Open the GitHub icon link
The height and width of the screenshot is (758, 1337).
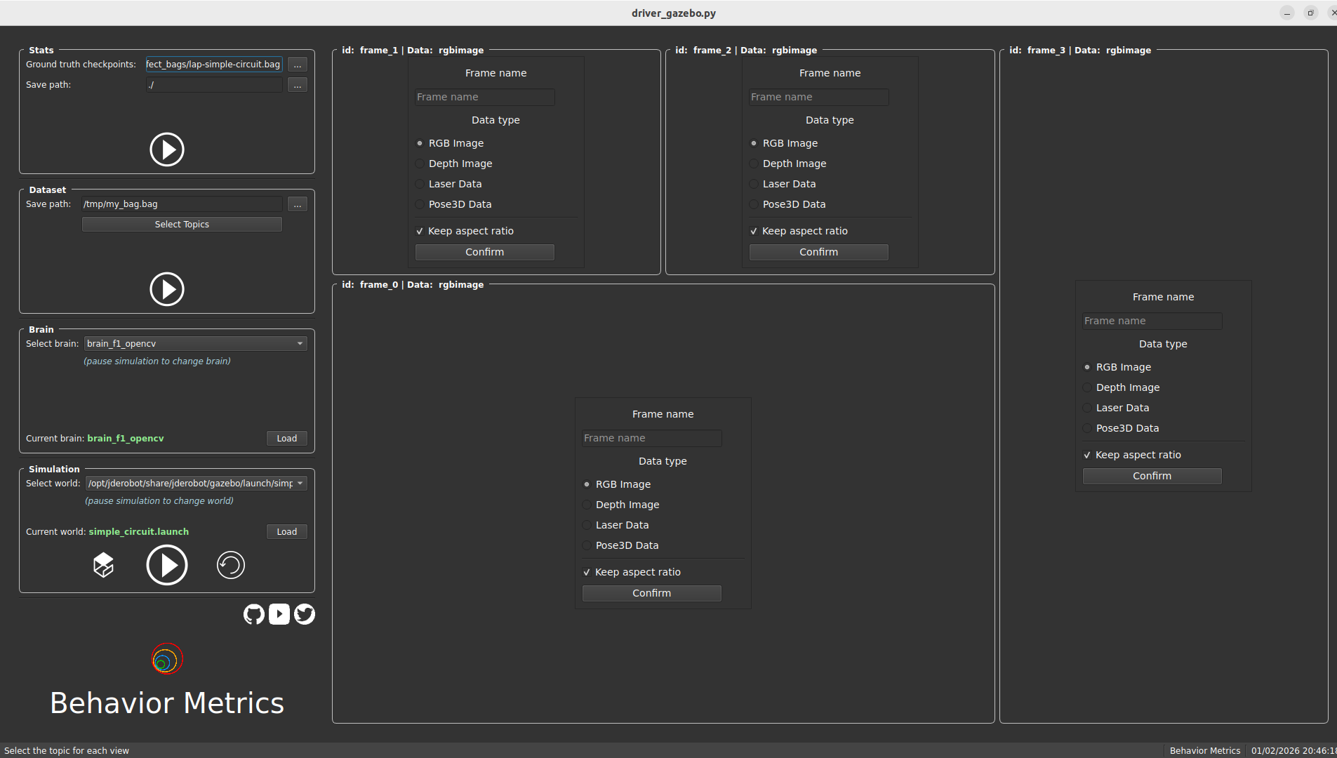point(254,614)
